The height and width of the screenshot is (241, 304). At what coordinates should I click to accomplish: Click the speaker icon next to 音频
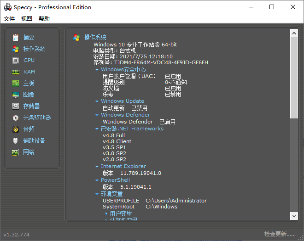(16, 129)
